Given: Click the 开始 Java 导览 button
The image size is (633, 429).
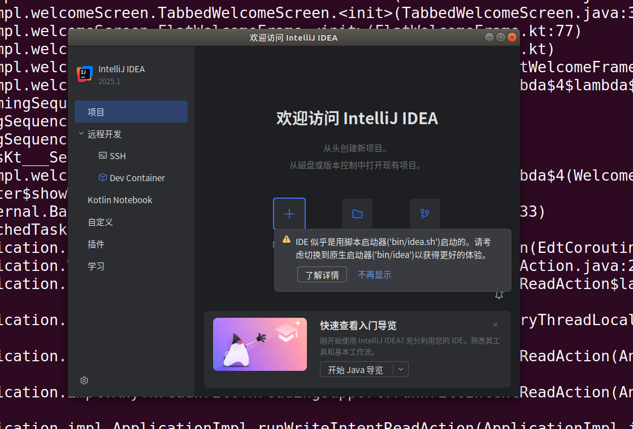Looking at the screenshot, I should pyautogui.click(x=355, y=370).
